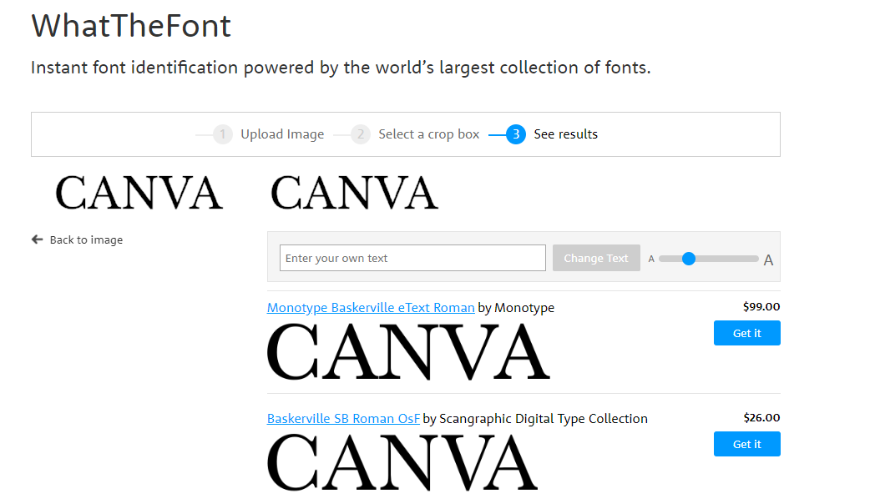
Task: Click the Baskerville SB CANVA preview
Action: (x=402, y=462)
